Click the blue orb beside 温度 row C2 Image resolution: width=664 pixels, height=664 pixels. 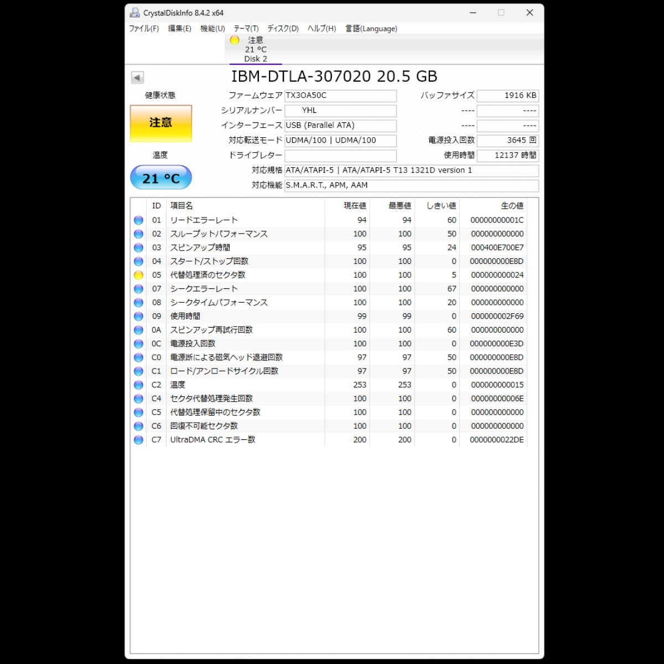138,385
